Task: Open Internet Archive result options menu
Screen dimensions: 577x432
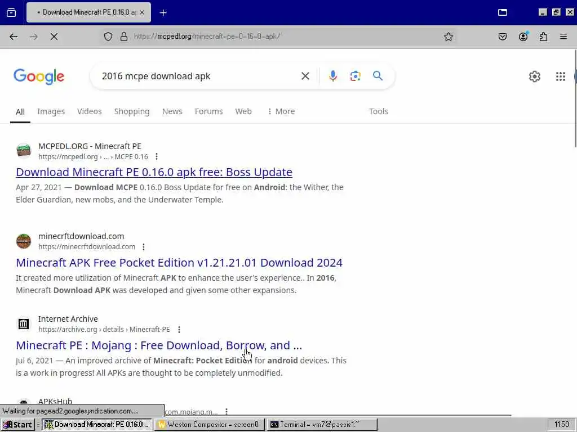Action: tap(179, 330)
